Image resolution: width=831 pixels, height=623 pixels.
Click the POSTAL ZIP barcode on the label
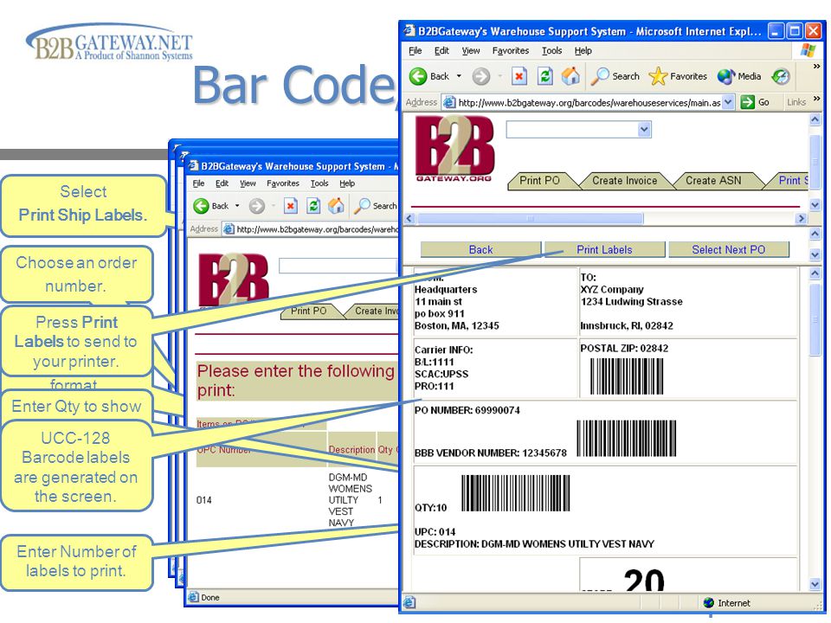point(627,376)
